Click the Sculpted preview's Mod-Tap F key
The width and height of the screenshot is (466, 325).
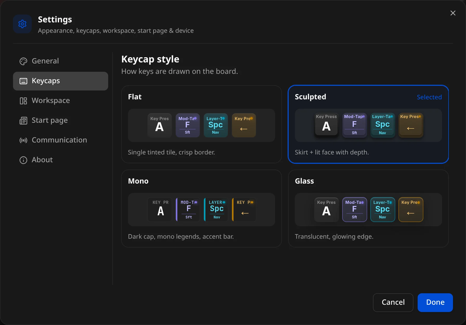(354, 125)
